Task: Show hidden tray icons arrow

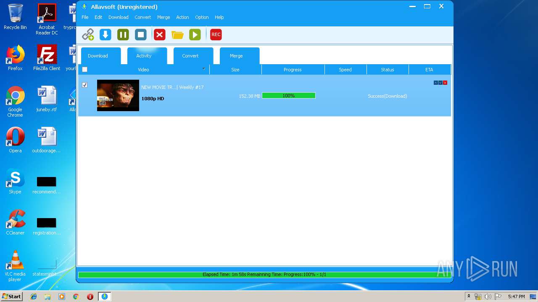Action: tap(469, 297)
